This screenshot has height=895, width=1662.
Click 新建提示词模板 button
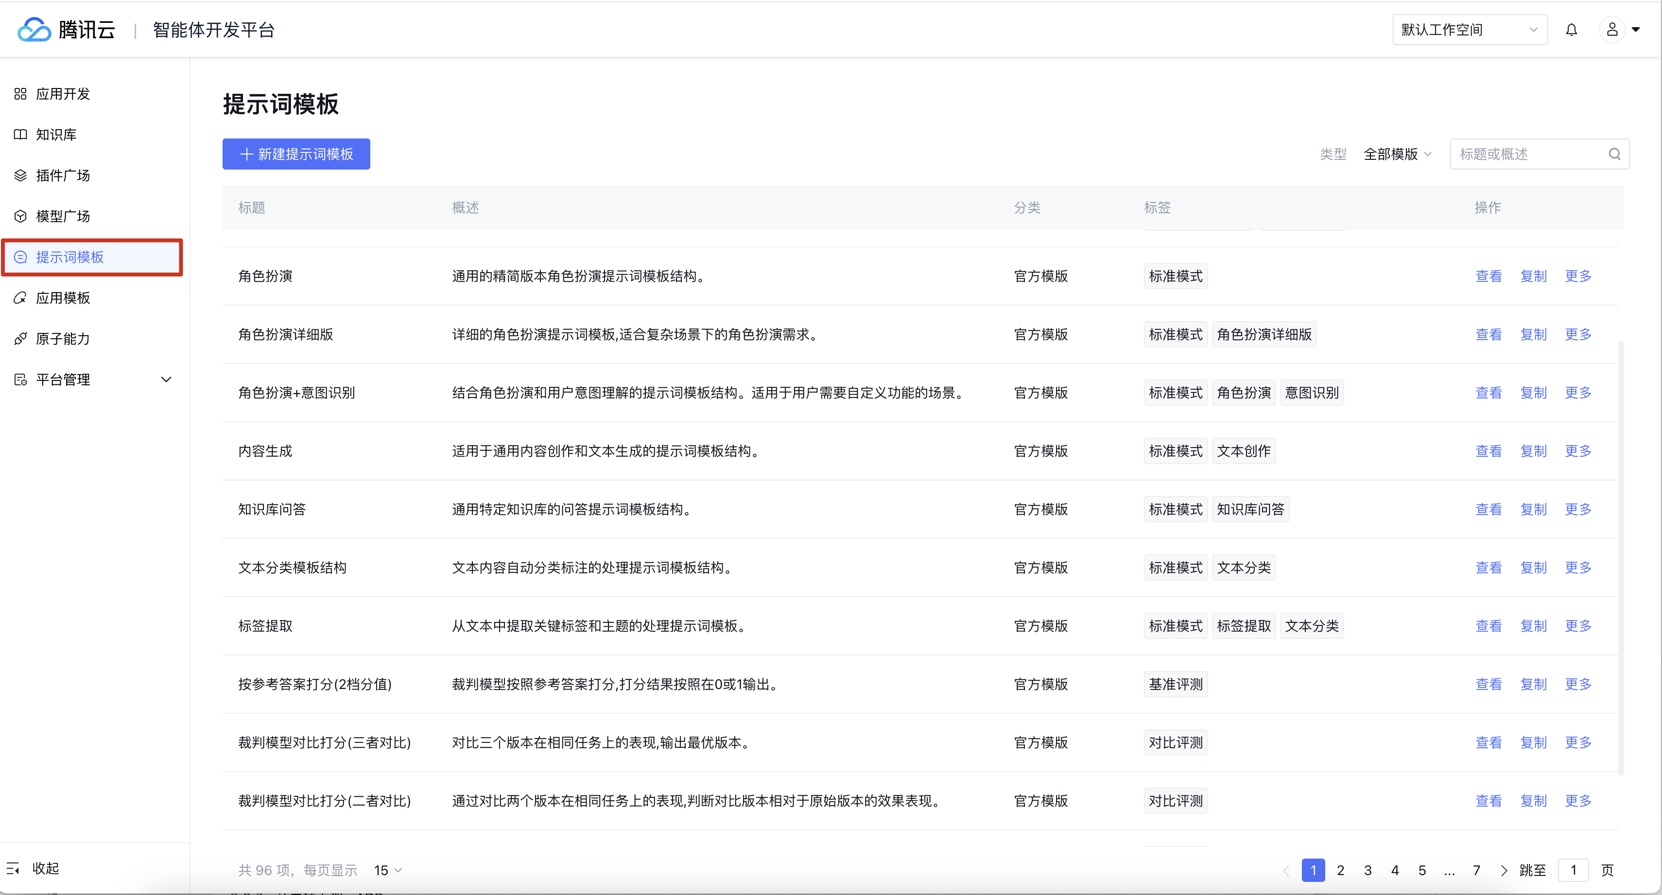pos(296,154)
